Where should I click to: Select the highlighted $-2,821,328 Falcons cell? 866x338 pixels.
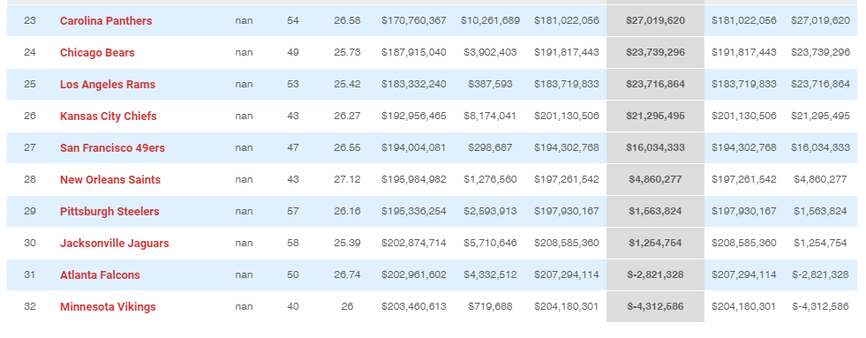coord(656,275)
